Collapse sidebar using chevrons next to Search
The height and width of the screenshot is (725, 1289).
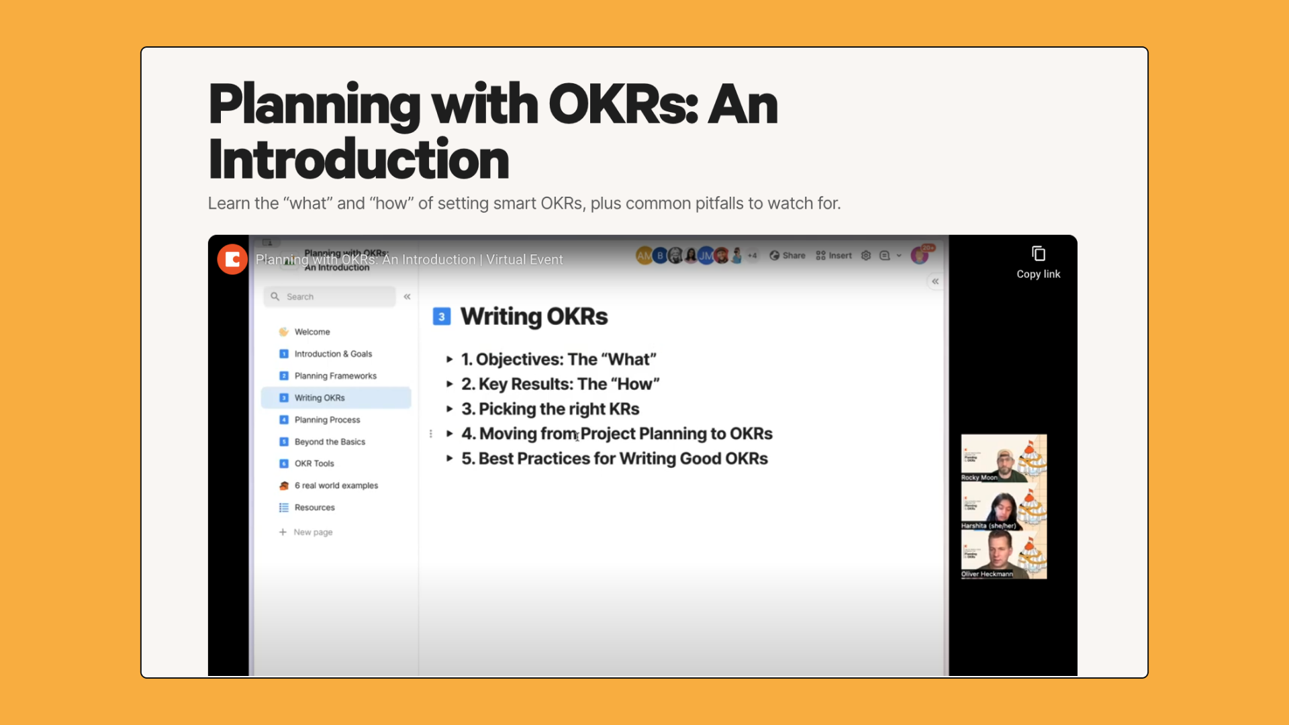pyautogui.click(x=407, y=297)
